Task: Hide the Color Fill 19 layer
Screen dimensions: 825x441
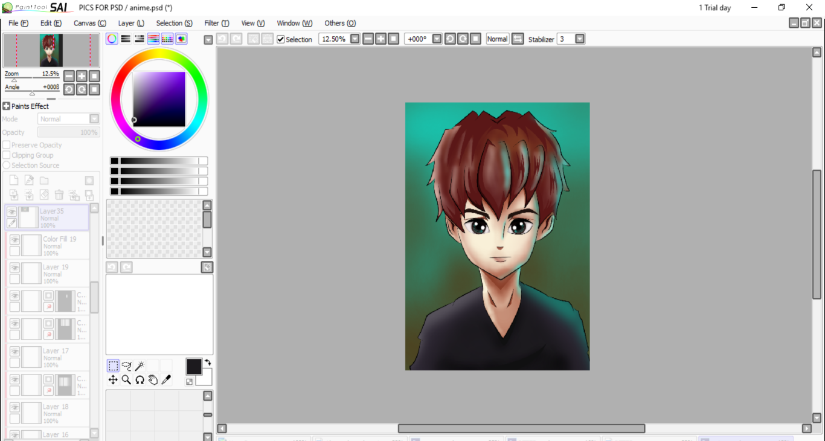Action: pos(14,240)
